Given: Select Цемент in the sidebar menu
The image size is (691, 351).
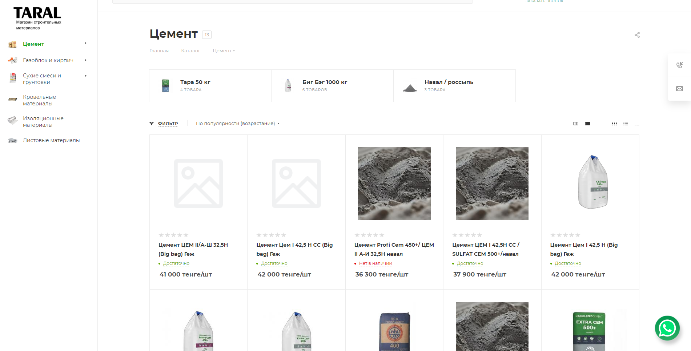Looking at the screenshot, I should tap(33, 44).
